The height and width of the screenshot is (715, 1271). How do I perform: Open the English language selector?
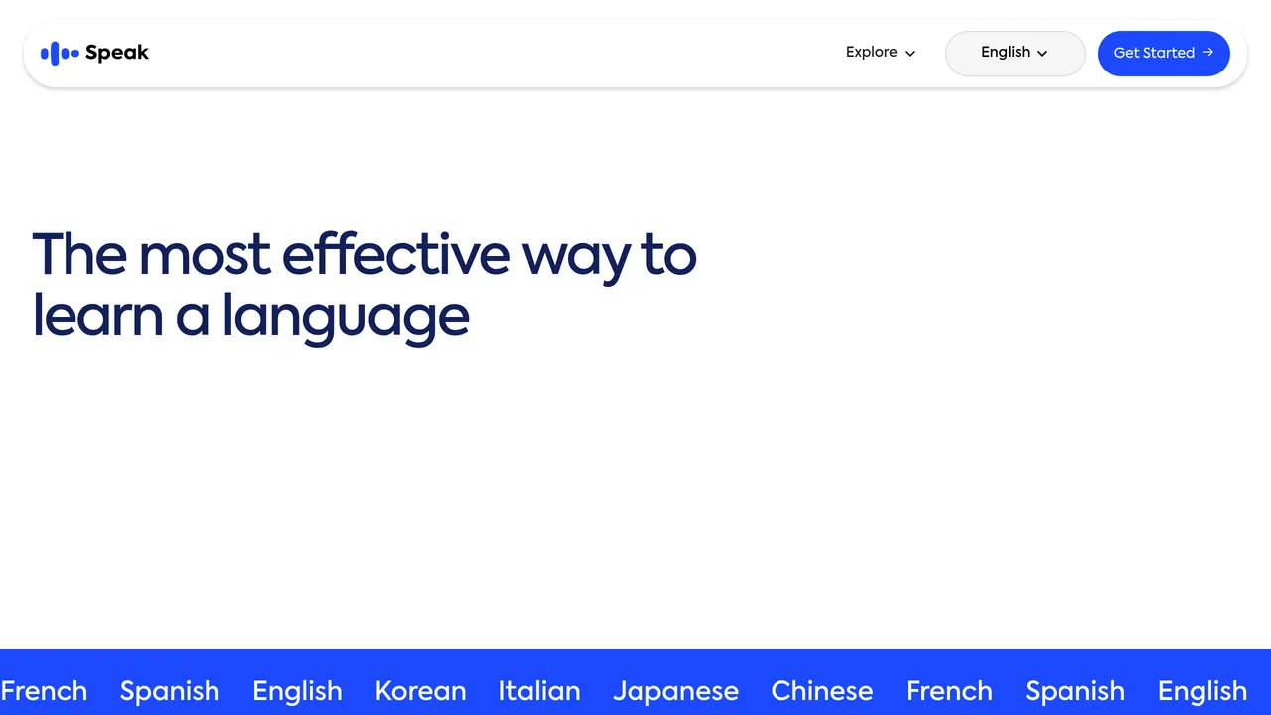[x=1015, y=53]
